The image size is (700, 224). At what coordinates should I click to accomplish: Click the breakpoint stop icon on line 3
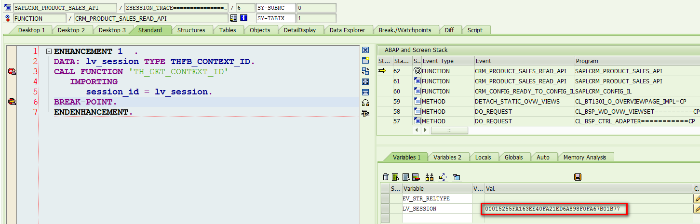(x=12, y=71)
